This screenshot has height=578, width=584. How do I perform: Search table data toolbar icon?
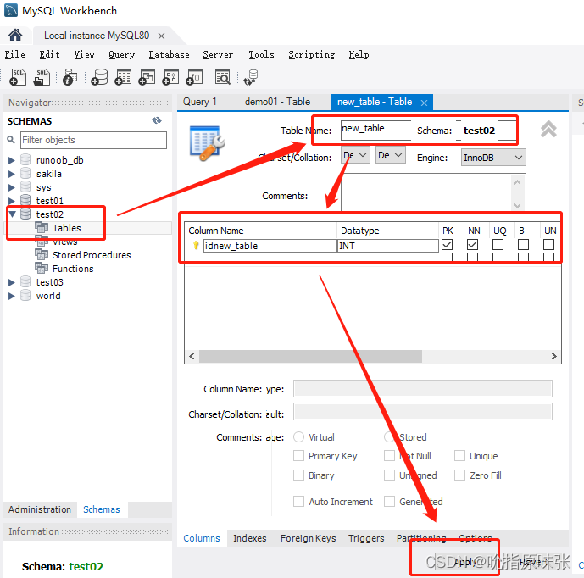point(223,77)
